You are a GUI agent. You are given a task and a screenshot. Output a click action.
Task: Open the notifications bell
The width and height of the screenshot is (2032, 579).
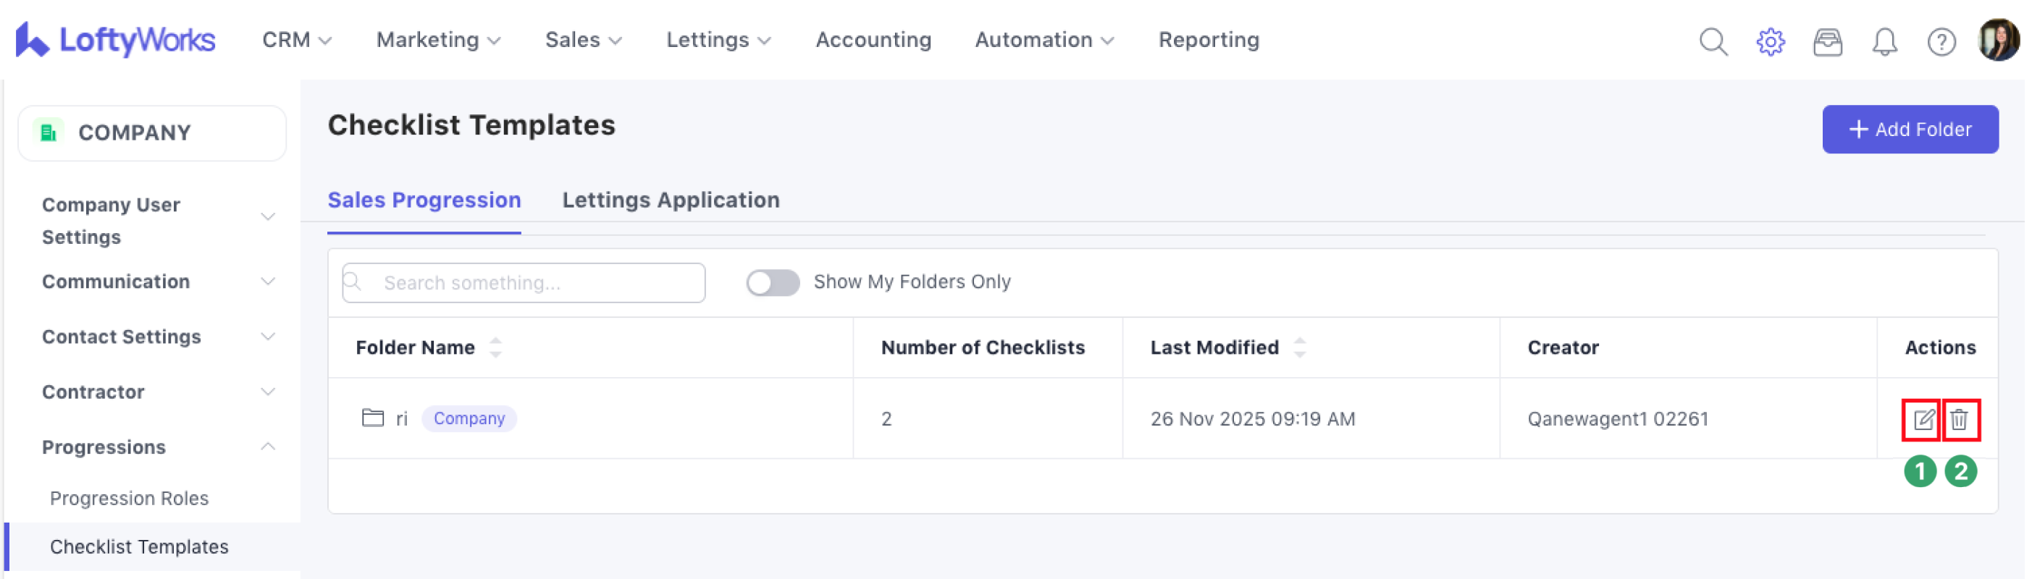pos(1884,41)
